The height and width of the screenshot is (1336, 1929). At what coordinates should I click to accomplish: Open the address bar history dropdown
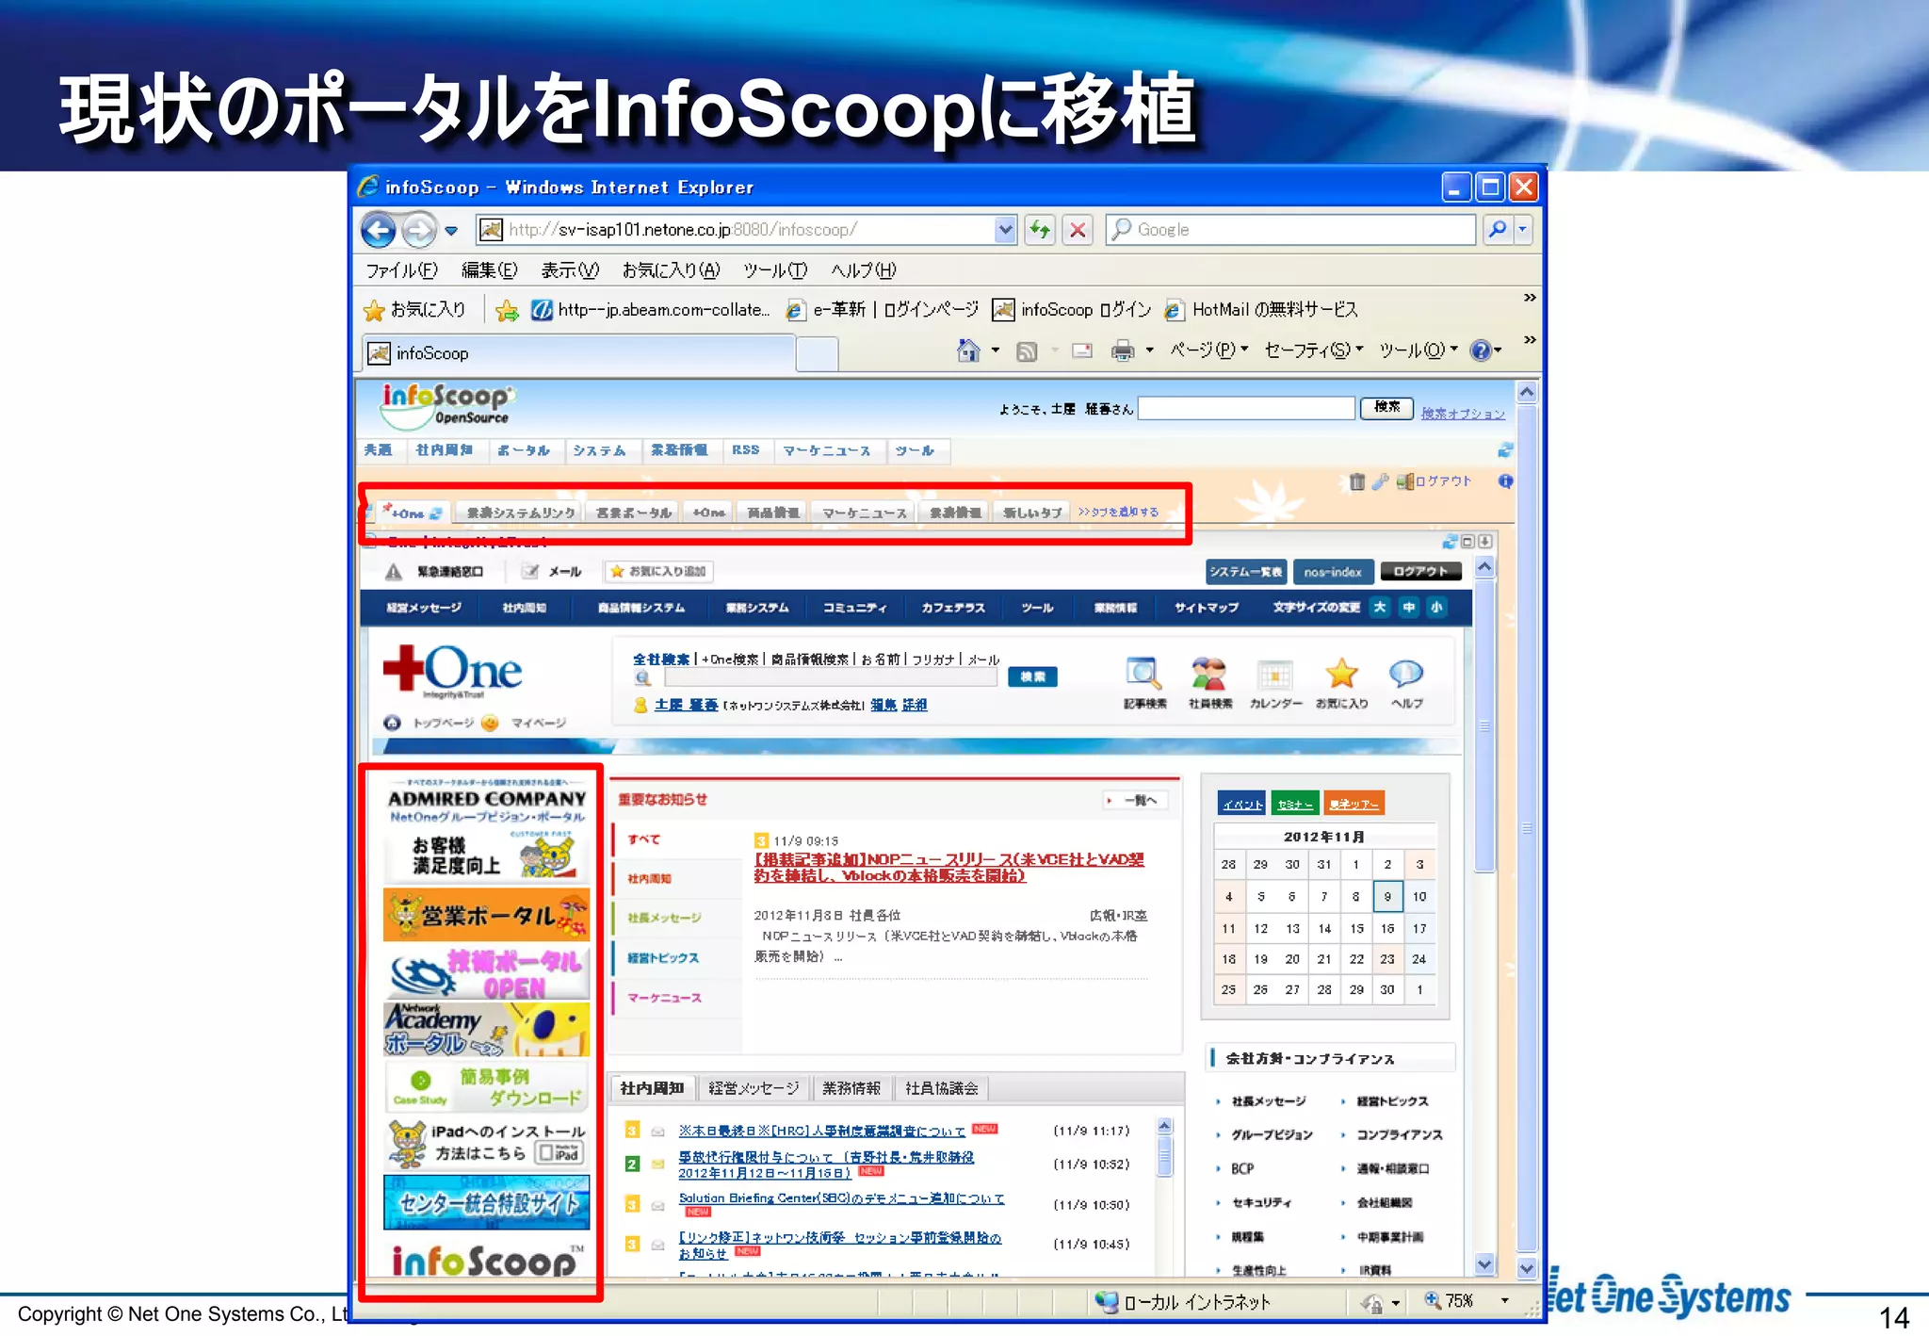click(1005, 229)
